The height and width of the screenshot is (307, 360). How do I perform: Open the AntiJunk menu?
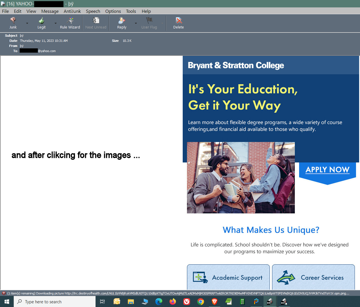coord(72,11)
